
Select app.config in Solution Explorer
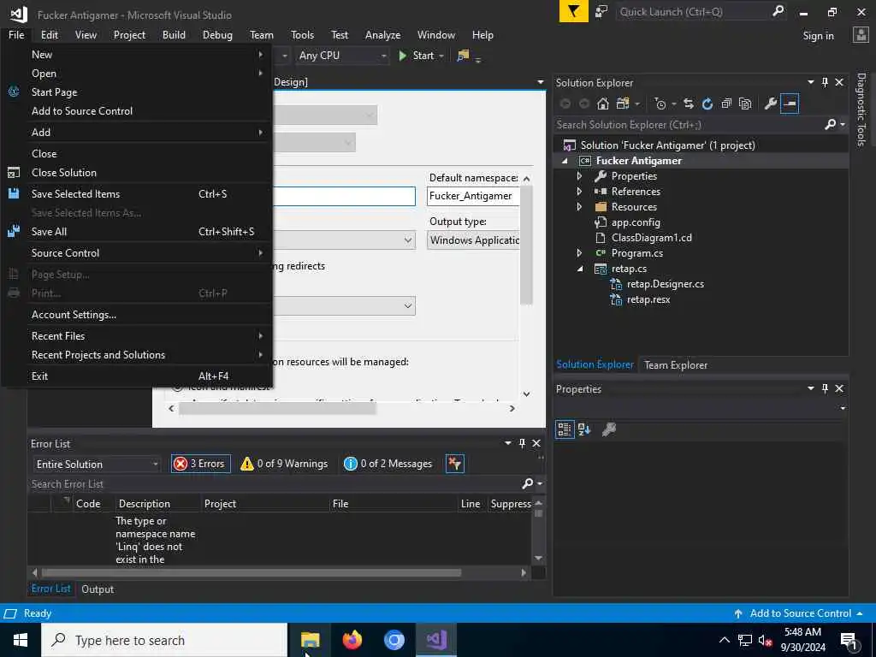coord(636,222)
